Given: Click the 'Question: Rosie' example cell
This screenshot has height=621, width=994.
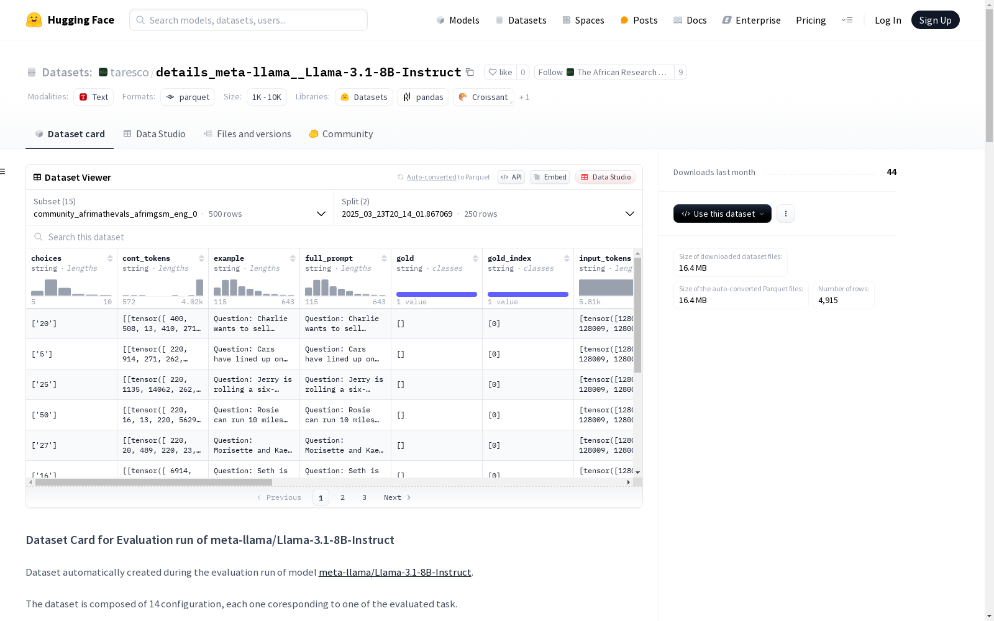Looking at the screenshot, I should coord(254,415).
